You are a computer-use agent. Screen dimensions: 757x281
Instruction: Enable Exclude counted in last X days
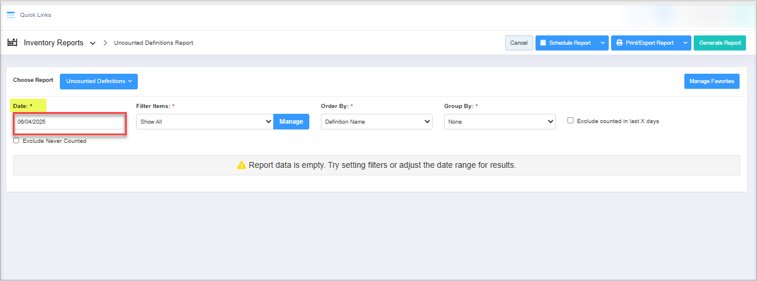coord(570,121)
